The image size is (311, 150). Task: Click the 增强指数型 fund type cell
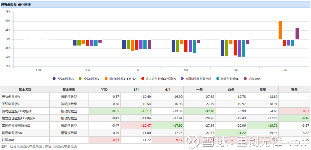point(69,133)
